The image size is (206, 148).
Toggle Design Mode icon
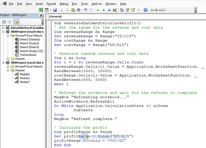(x=115, y=10)
